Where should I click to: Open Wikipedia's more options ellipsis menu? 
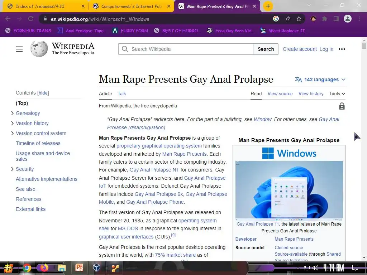(342, 49)
